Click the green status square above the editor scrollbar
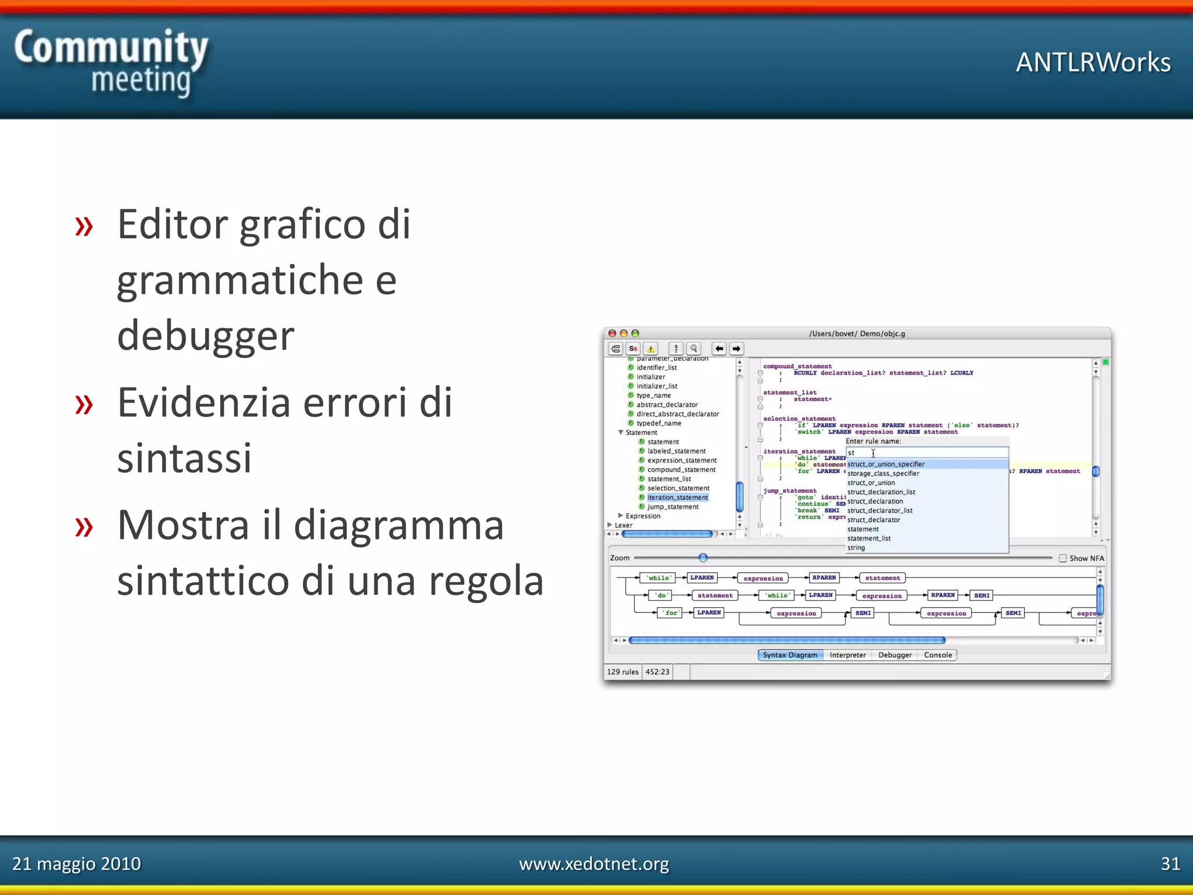This screenshot has height=895, width=1193. pos(1106,362)
